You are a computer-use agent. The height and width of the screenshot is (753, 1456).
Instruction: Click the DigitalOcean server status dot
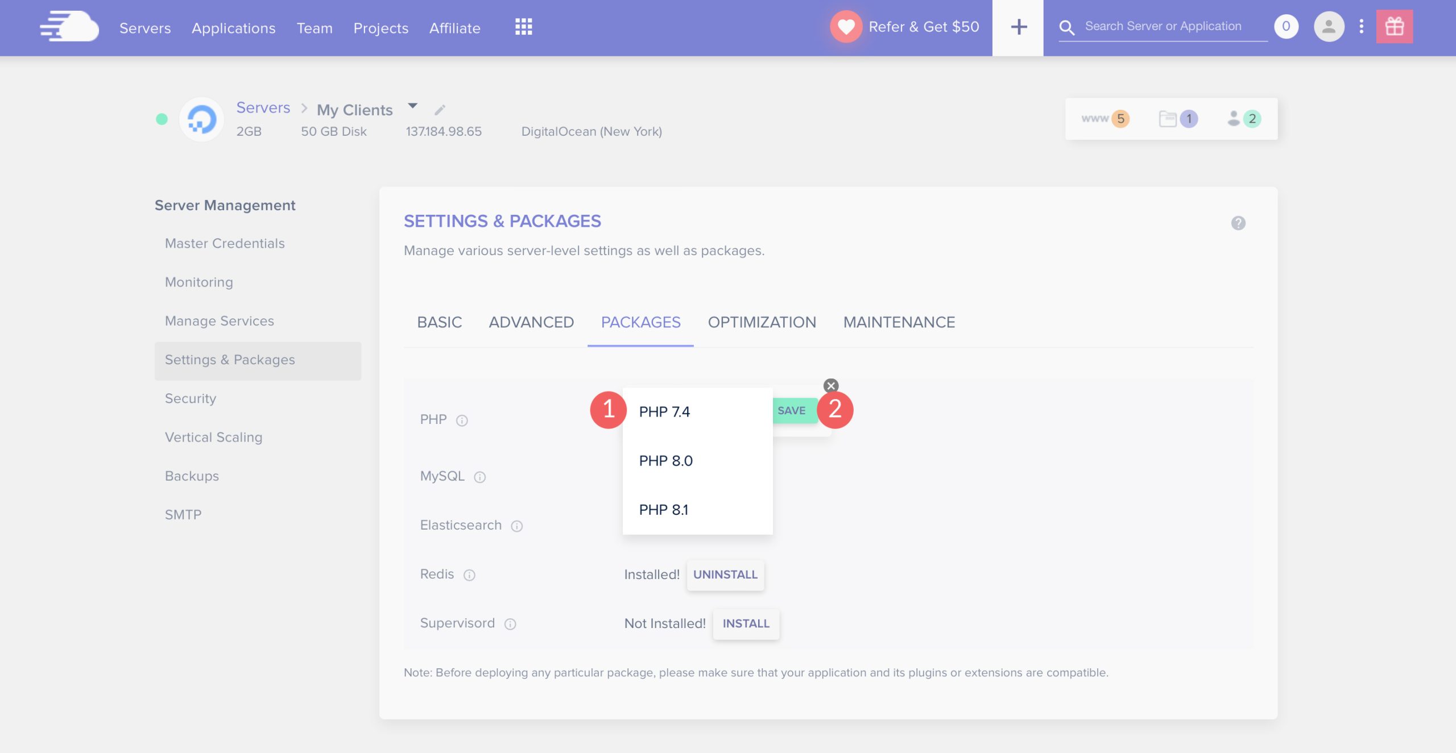click(160, 118)
